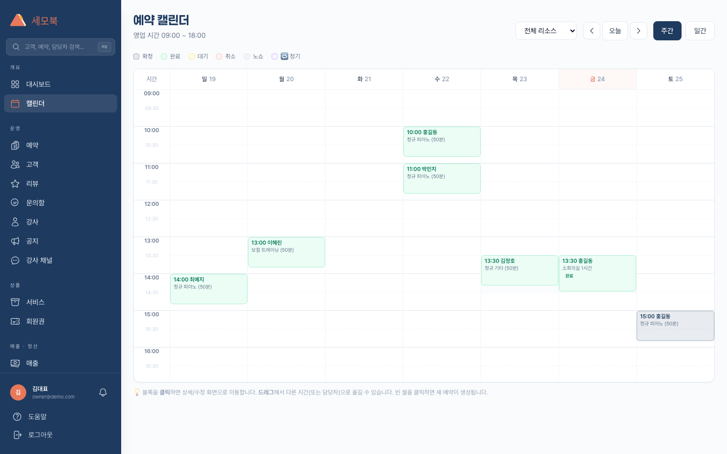Image resolution: width=727 pixels, height=454 pixels.
Task: Open 강사 채널 chat icon
Action: [x=15, y=260]
